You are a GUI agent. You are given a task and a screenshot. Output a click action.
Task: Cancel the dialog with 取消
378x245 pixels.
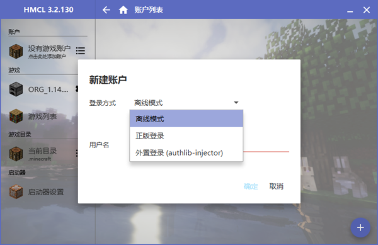tap(277, 186)
